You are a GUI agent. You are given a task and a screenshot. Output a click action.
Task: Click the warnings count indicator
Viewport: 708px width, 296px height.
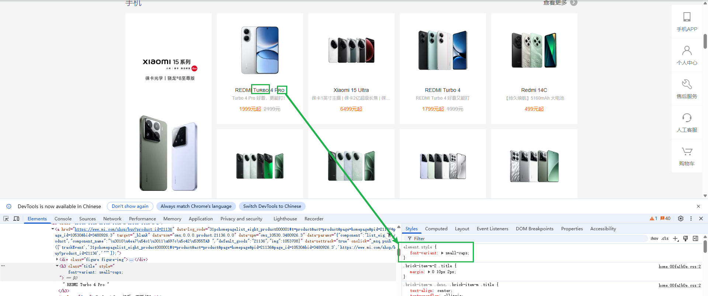[x=653, y=218]
